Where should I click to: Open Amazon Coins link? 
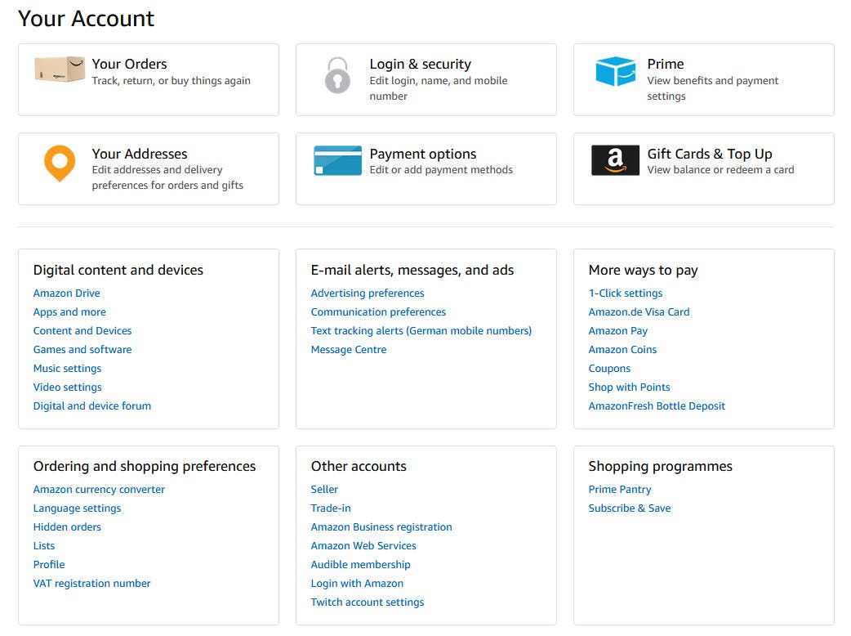point(622,350)
